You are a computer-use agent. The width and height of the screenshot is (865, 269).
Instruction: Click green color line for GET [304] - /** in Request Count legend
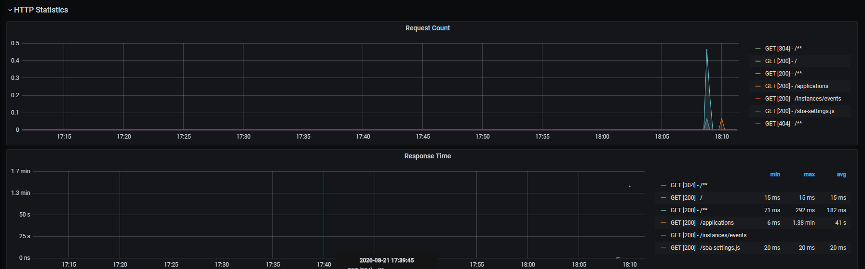coord(758,49)
